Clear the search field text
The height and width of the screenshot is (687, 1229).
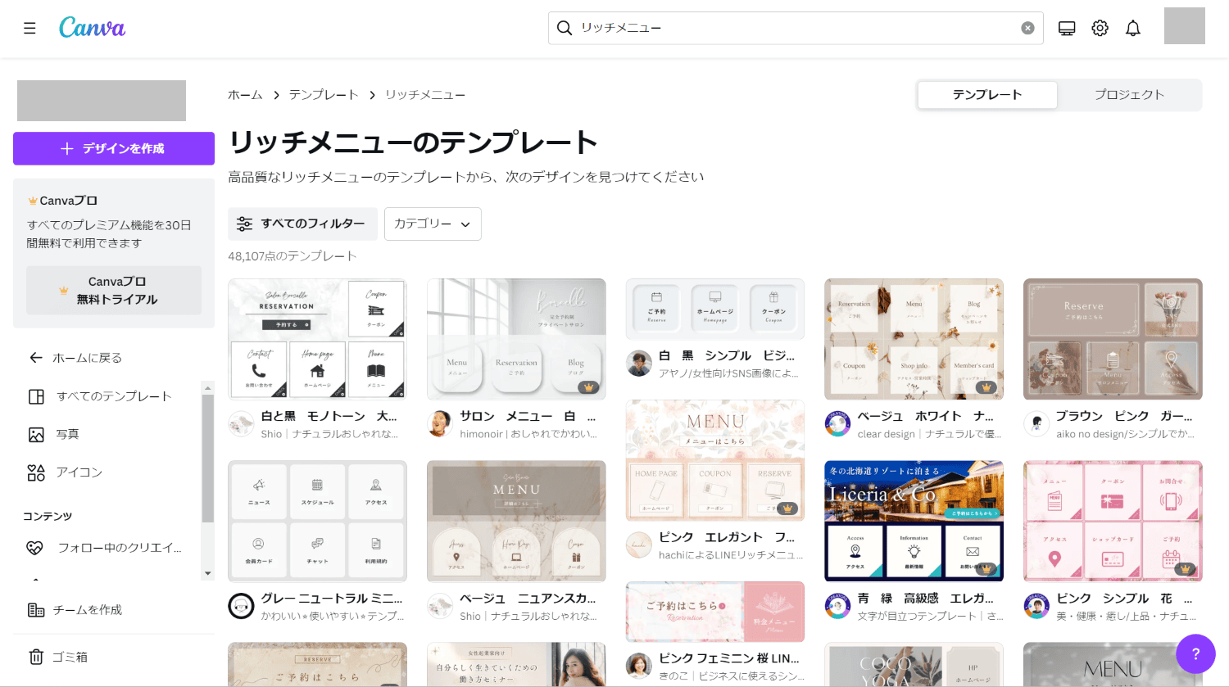tap(1027, 28)
